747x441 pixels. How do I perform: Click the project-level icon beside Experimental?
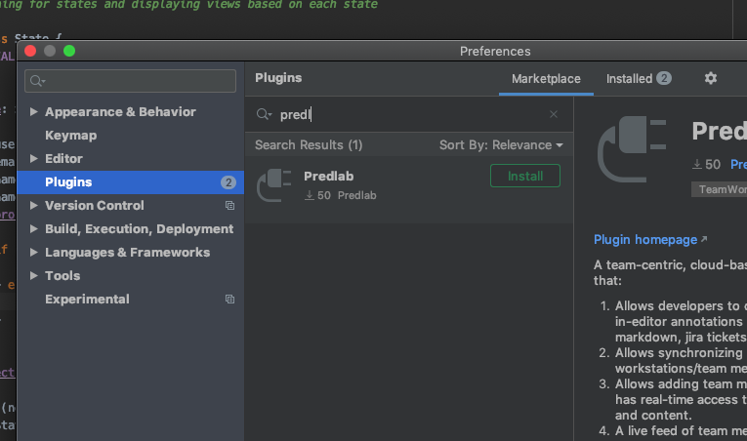pos(229,300)
